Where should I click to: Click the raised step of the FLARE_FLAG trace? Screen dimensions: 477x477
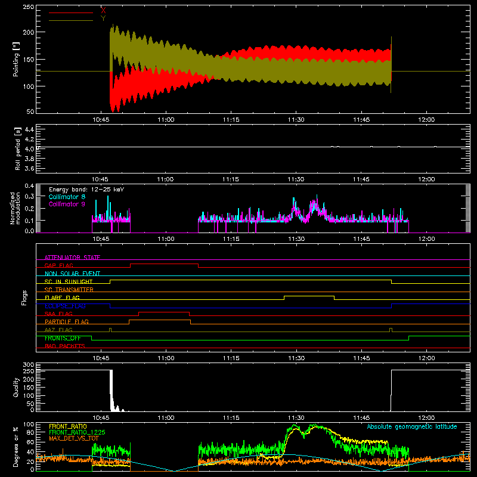point(309,296)
